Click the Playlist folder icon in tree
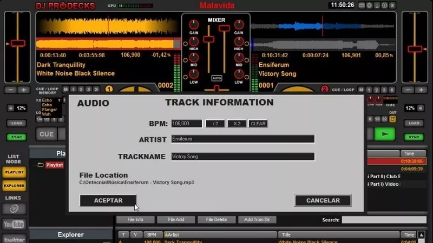433x243 pixels. click(x=41, y=165)
